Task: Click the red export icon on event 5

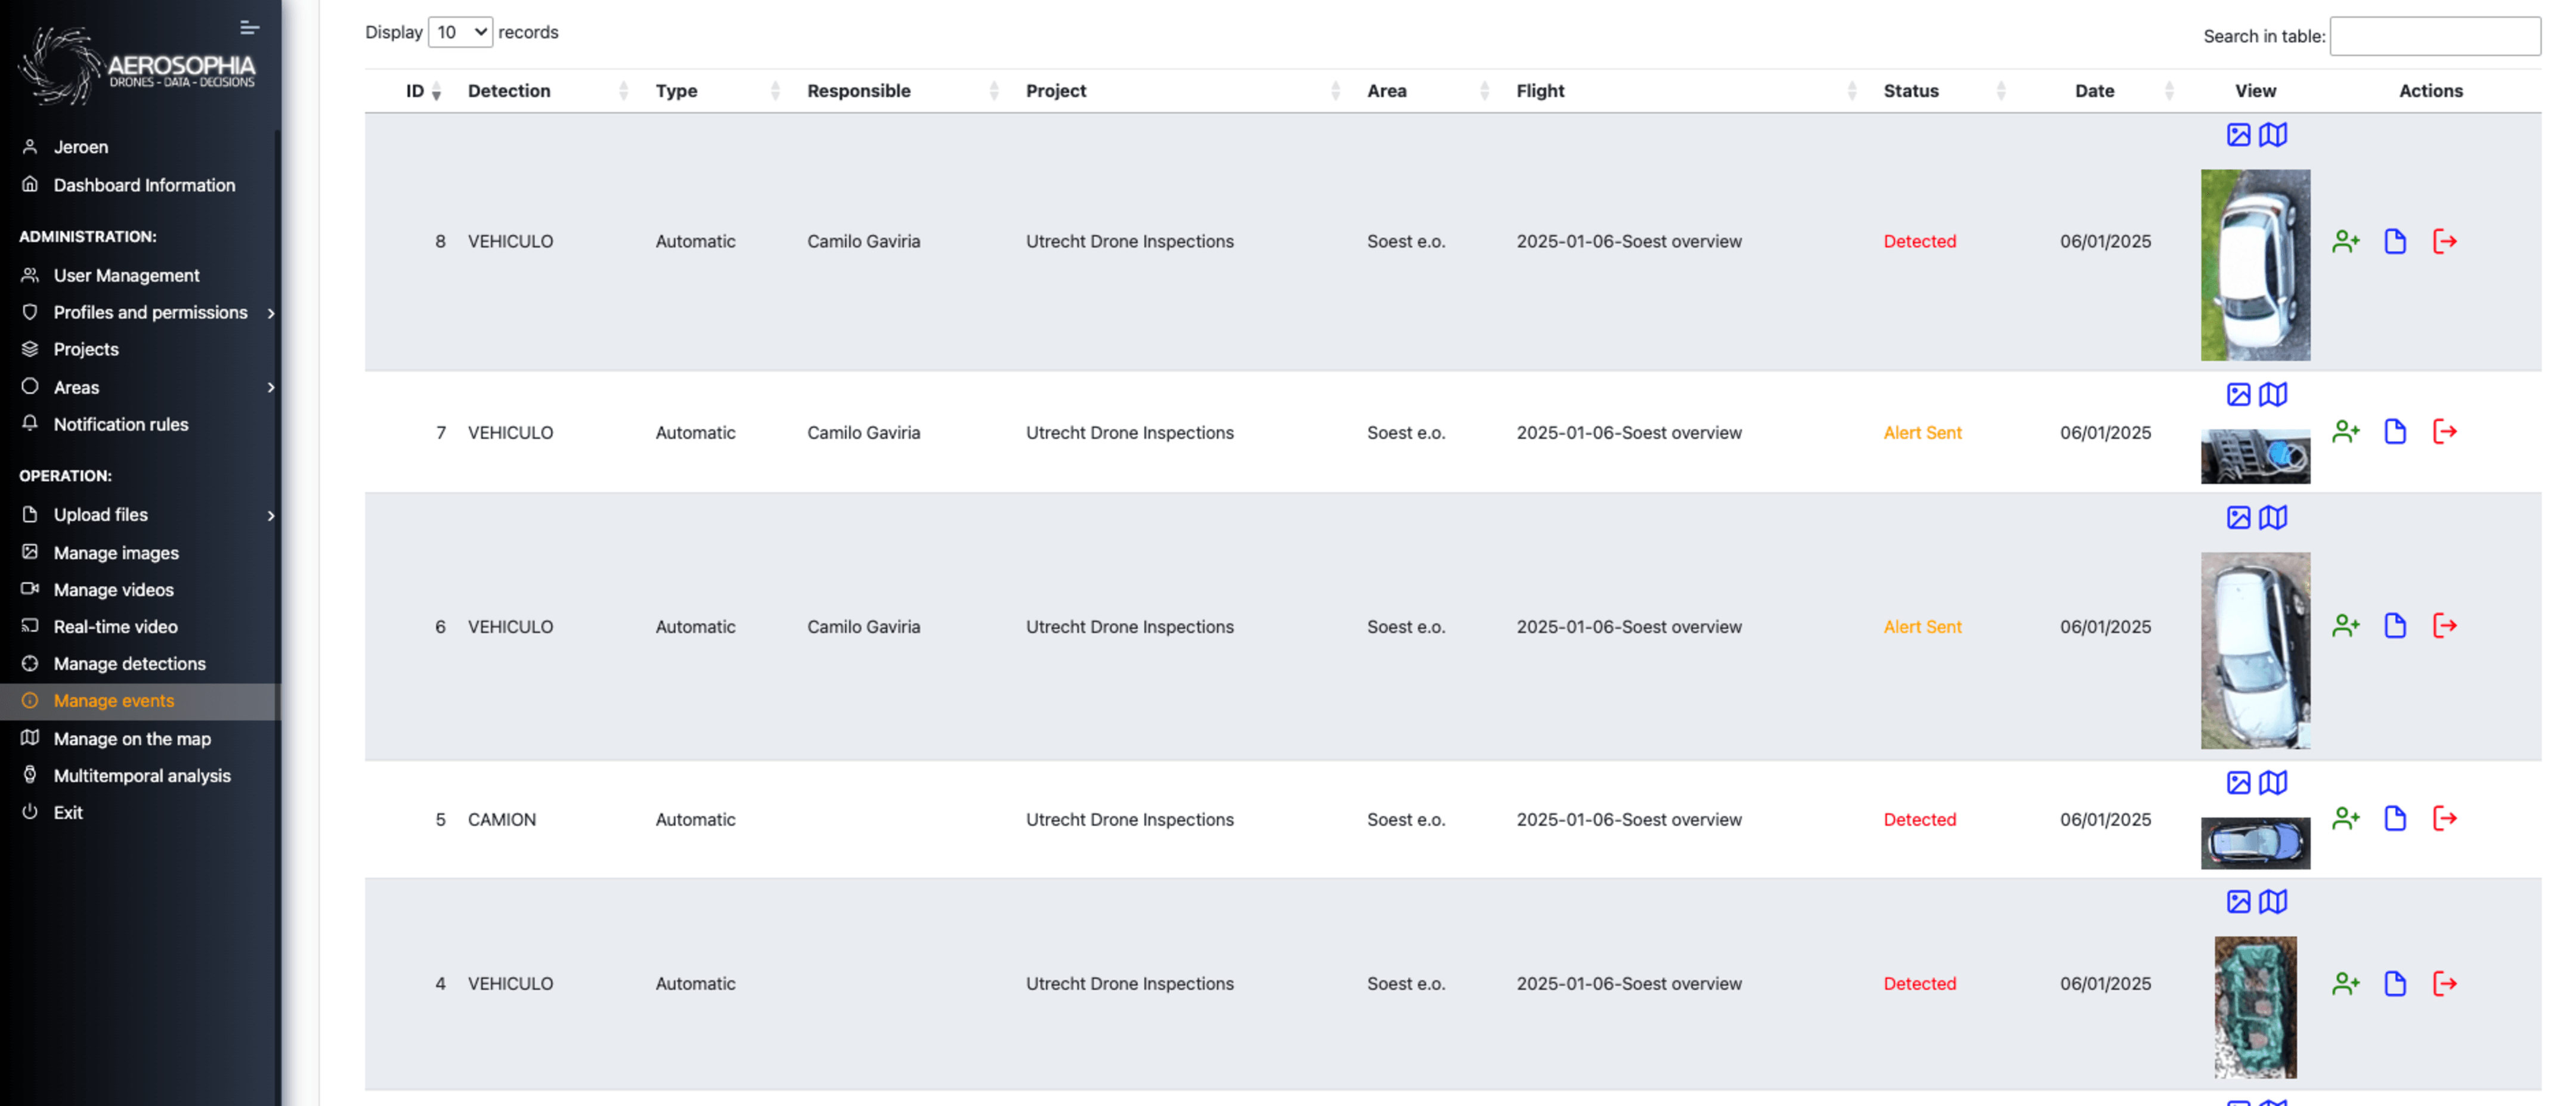Action: 2446,819
